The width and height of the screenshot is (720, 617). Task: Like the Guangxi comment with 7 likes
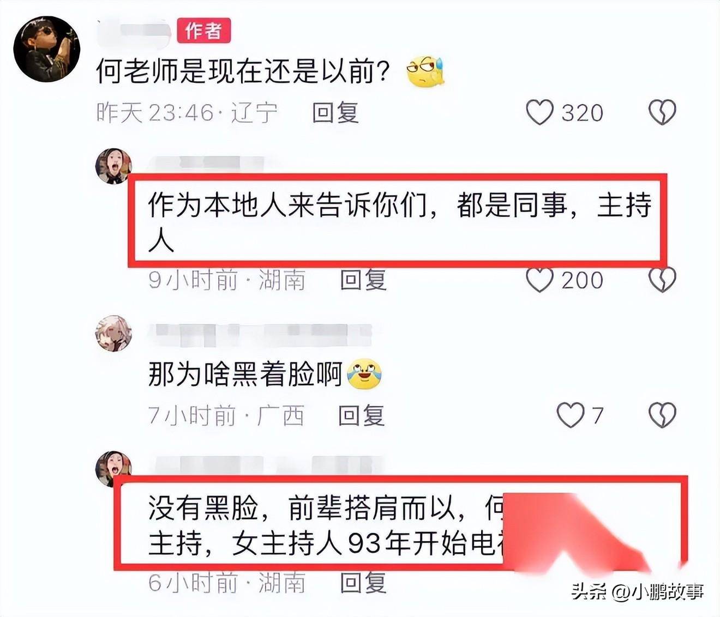point(570,415)
